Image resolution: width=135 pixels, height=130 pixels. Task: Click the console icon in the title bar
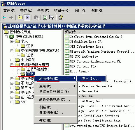3,4
